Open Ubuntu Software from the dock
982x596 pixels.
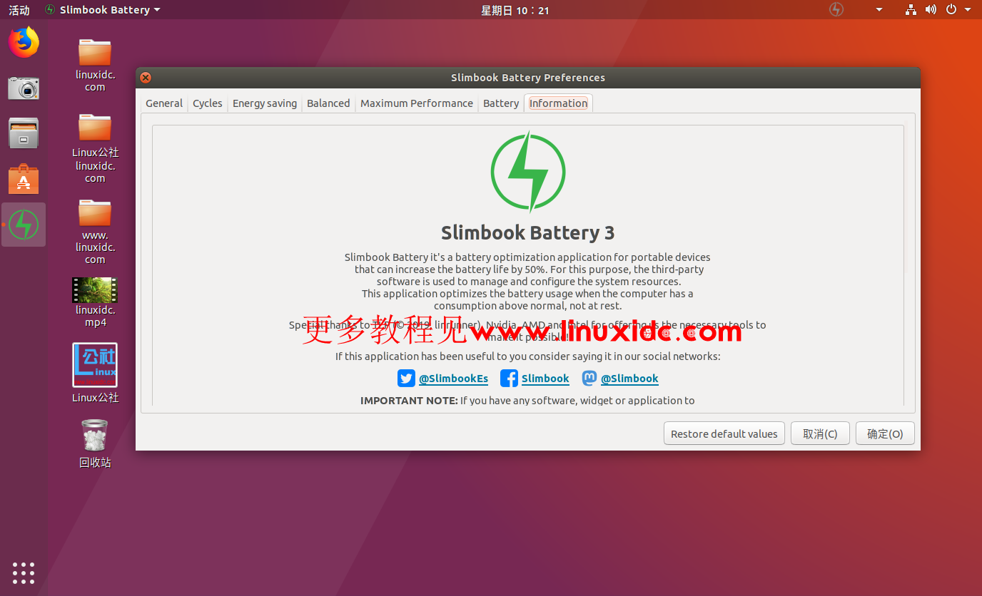pyautogui.click(x=24, y=179)
